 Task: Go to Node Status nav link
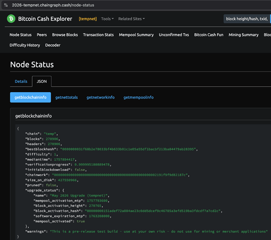(21, 35)
